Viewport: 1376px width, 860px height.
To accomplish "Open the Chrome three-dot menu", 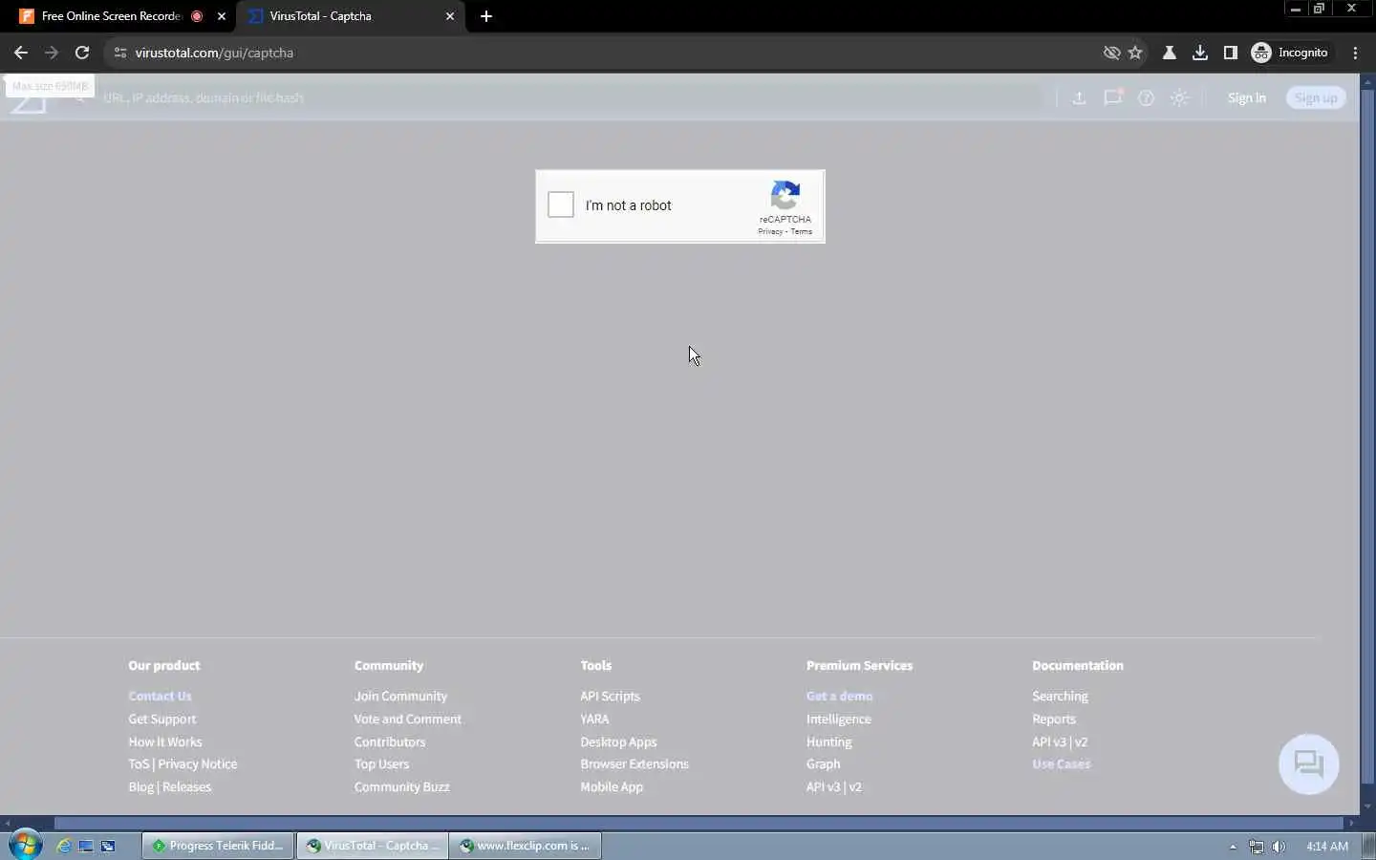I will [1356, 53].
